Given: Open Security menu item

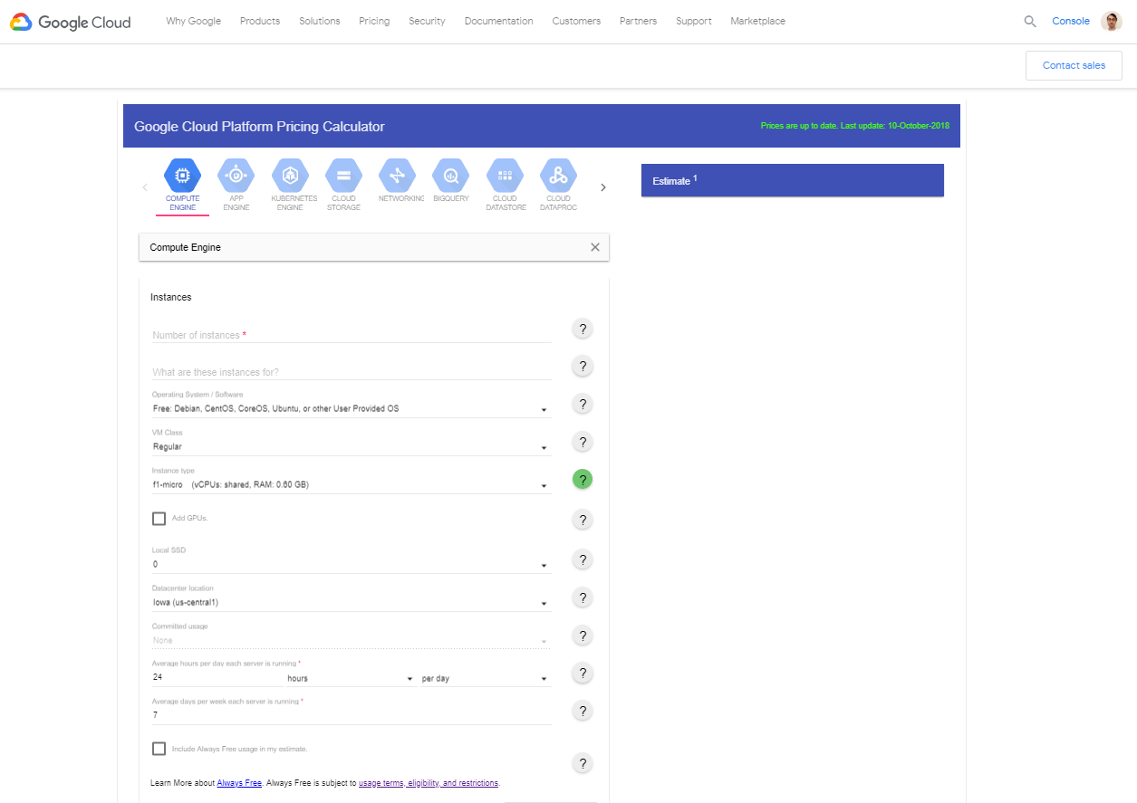Looking at the screenshot, I should click(427, 21).
